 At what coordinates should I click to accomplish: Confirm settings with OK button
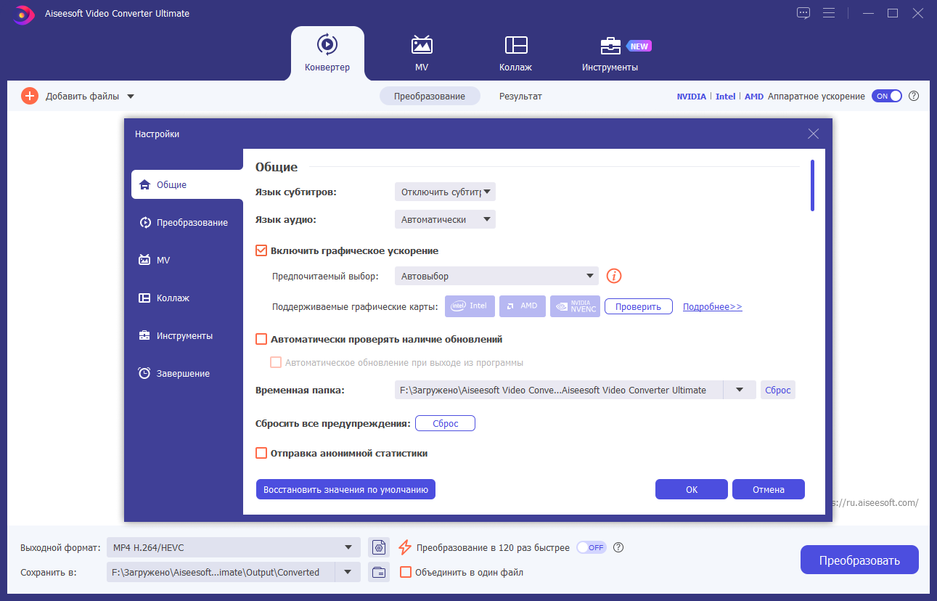click(692, 489)
